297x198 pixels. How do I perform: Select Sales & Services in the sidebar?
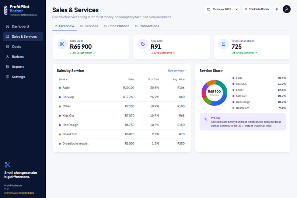(x=23, y=37)
